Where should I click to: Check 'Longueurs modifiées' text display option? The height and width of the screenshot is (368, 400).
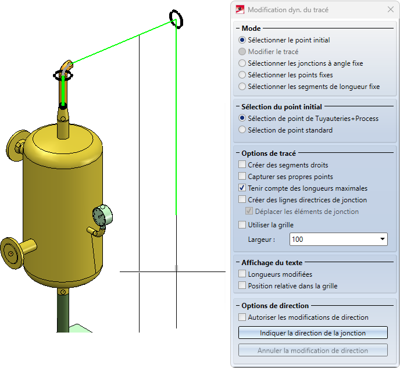click(x=242, y=274)
